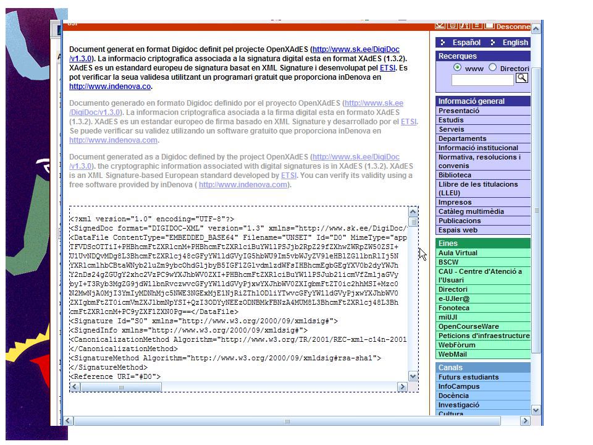Click the magnifying glass search button
This screenshot has width=593, height=445.
click(x=522, y=78)
